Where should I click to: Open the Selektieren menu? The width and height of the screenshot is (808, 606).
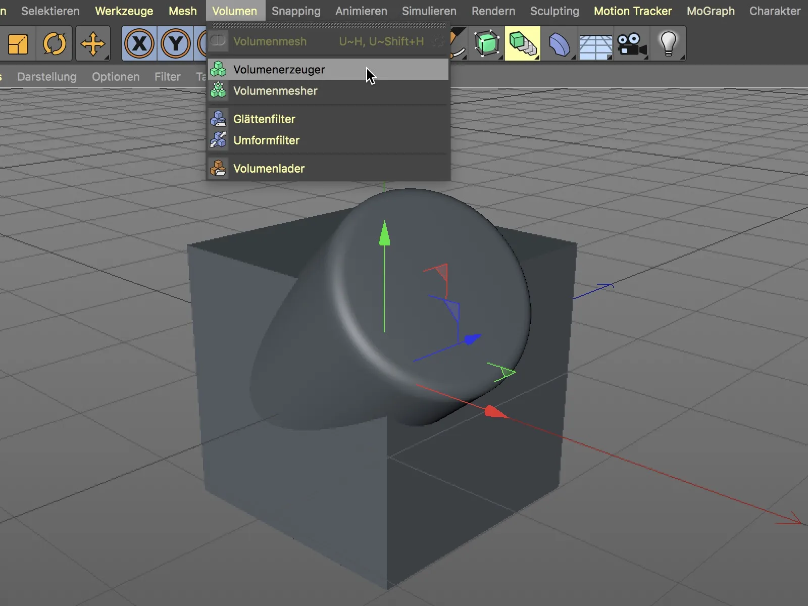click(50, 11)
